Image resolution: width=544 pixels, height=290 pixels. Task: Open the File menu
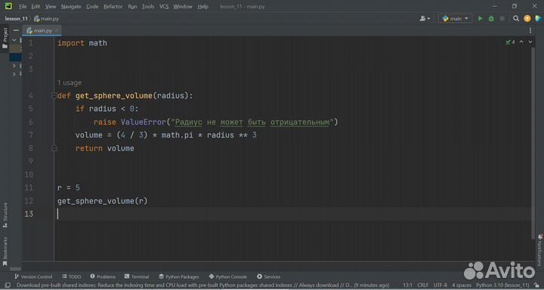(x=23, y=6)
